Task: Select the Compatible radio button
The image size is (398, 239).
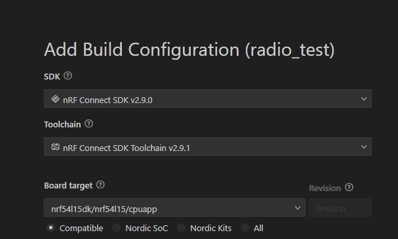Action: (50, 228)
